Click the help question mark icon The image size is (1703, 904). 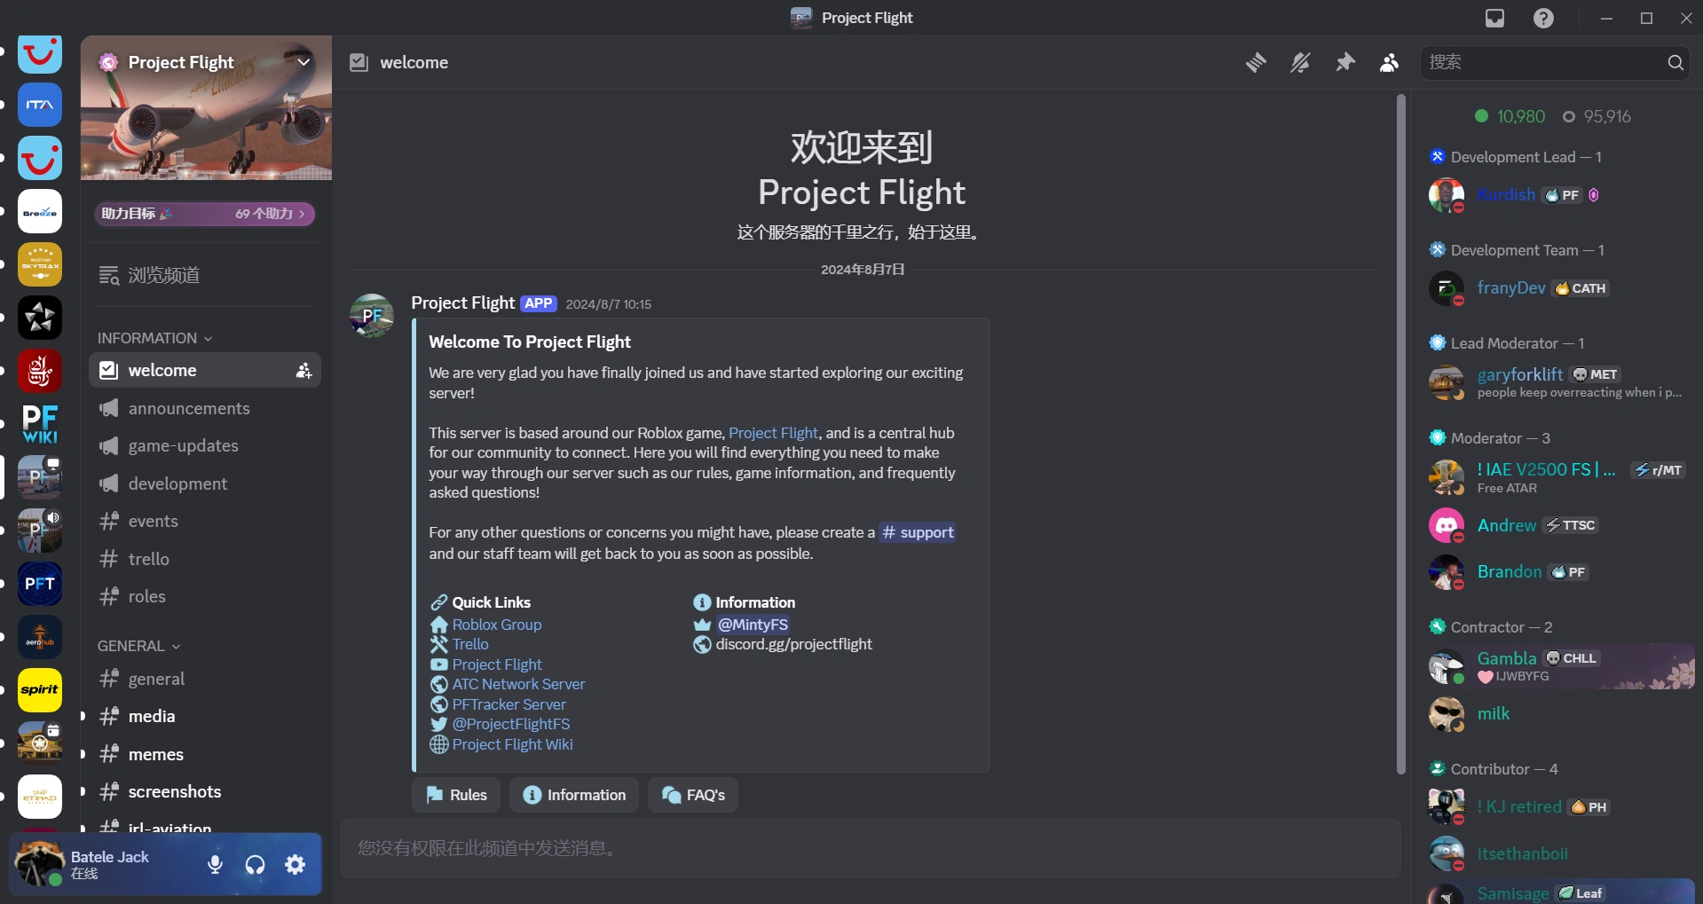(x=1544, y=18)
